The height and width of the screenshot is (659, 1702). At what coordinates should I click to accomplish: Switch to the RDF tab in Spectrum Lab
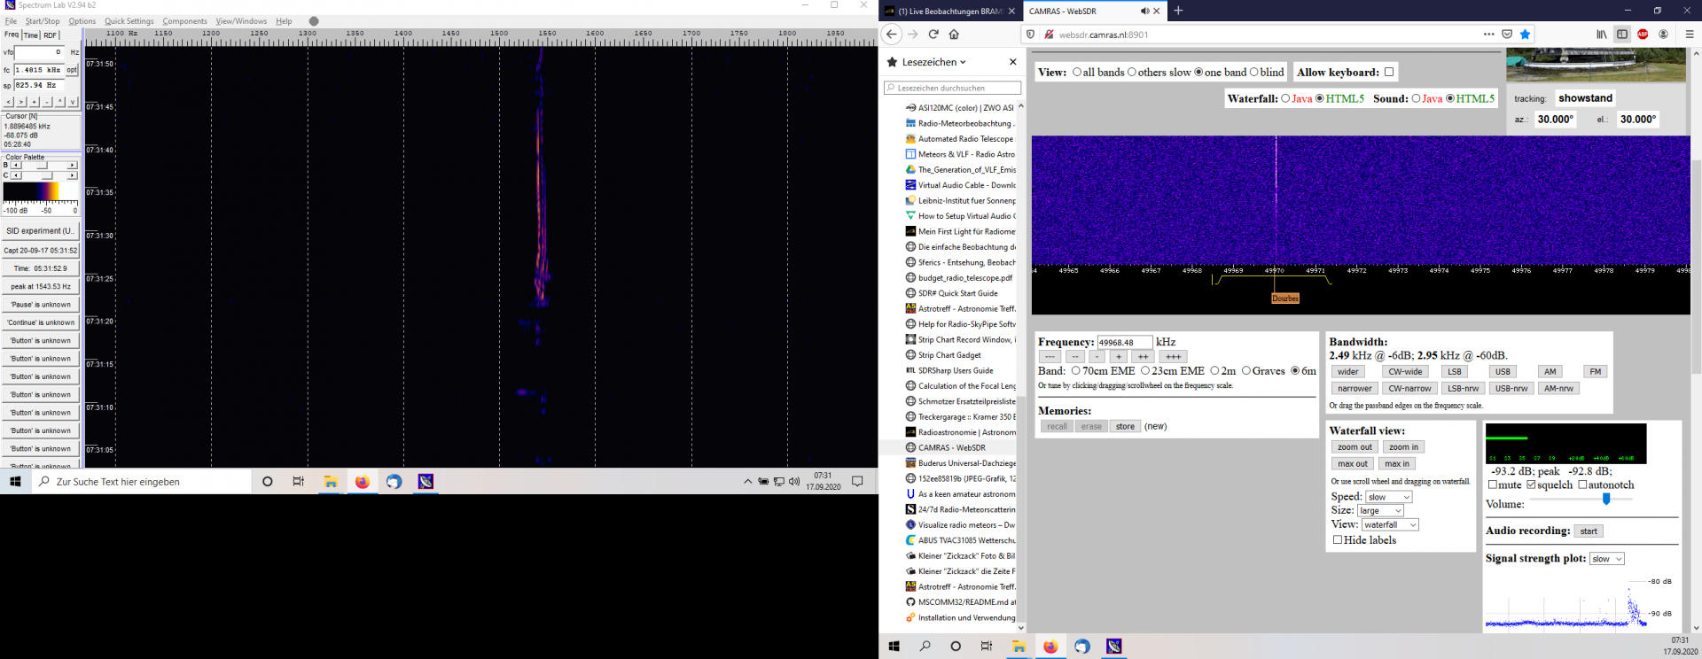click(x=50, y=35)
